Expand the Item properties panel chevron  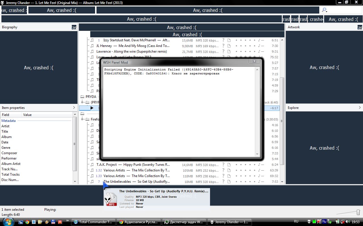pos(74,108)
